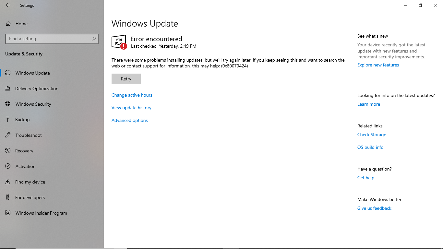The height and width of the screenshot is (249, 443).
Task: Click the Find my device person icon
Action: (x=8, y=182)
